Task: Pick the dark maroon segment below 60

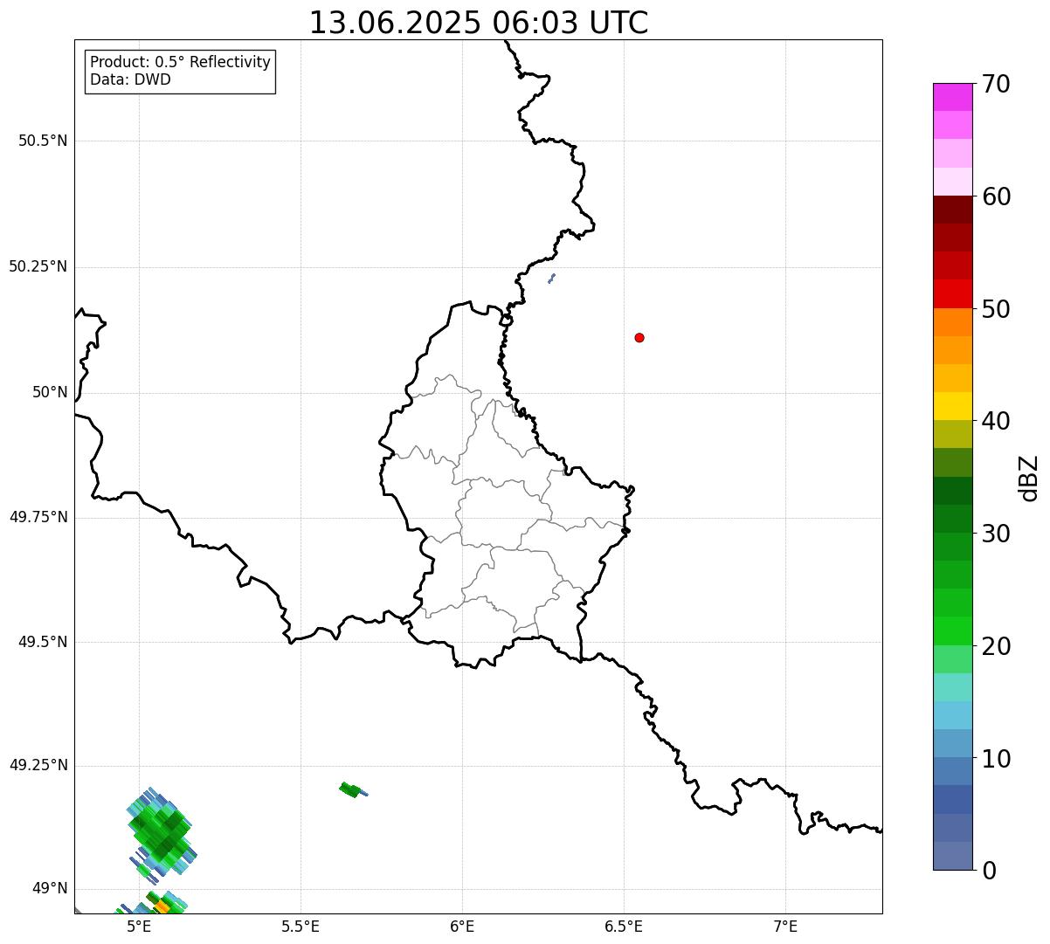Action: 952,210
